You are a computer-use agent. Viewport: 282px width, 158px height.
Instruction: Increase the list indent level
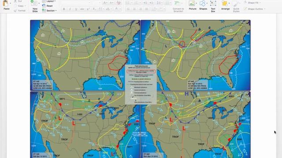[x=152, y=3]
